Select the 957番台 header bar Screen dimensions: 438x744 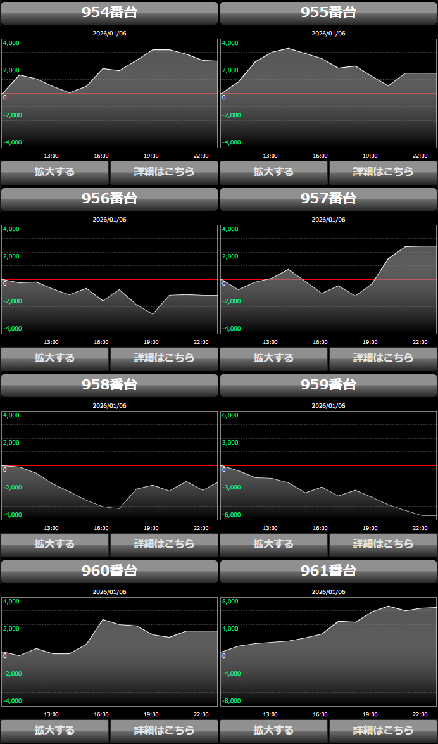point(328,199)
